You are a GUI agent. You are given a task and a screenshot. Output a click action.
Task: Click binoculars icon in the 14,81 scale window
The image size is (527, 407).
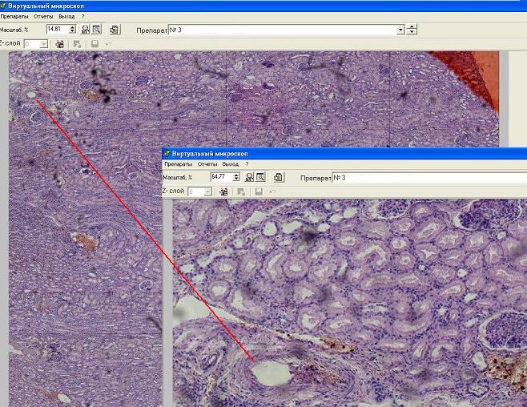click(85, 30)
